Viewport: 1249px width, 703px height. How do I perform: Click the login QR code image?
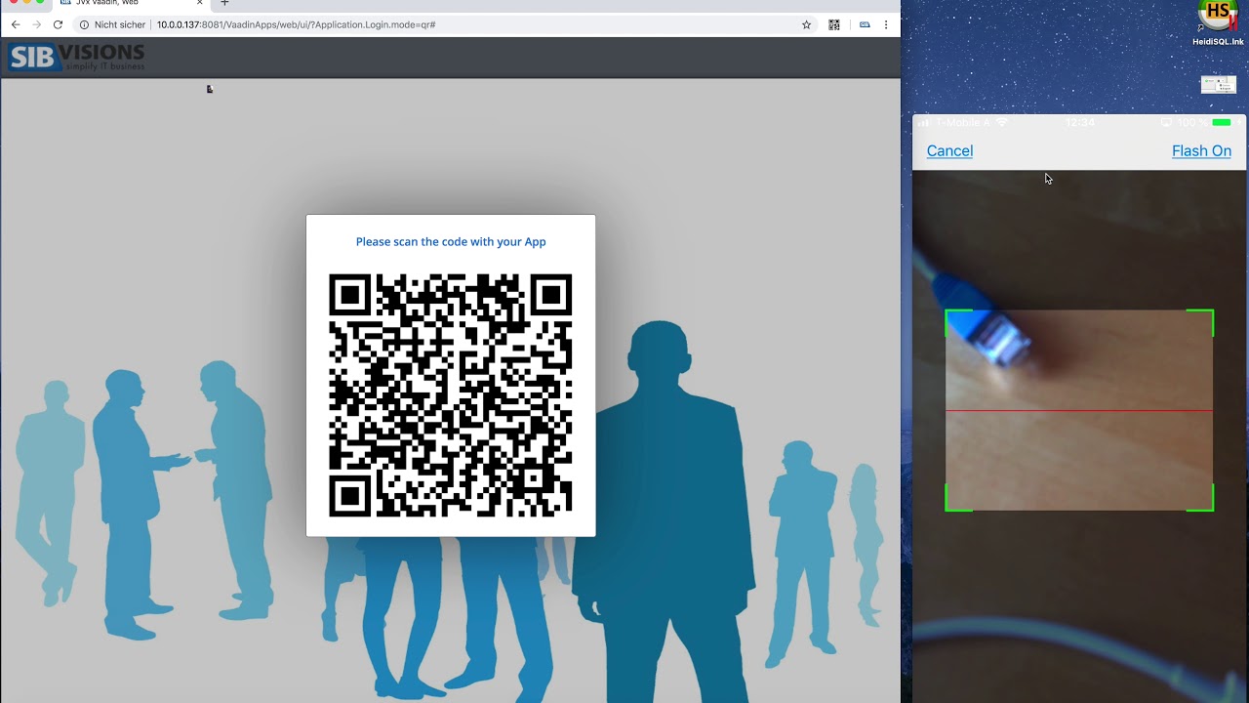coord(451,395)
